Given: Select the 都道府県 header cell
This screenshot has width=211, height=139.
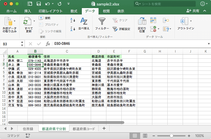Looking at the screenshot, I should click(99, 57).
